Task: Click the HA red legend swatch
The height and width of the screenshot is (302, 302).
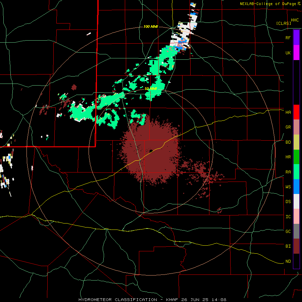Action: (296, 112)
